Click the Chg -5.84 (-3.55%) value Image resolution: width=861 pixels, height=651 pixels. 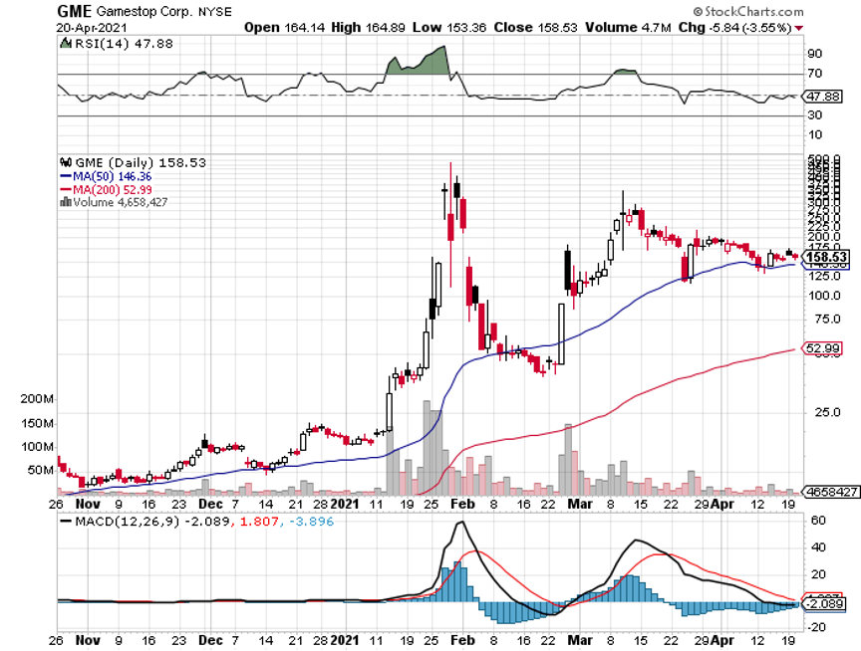pos(734,28)
